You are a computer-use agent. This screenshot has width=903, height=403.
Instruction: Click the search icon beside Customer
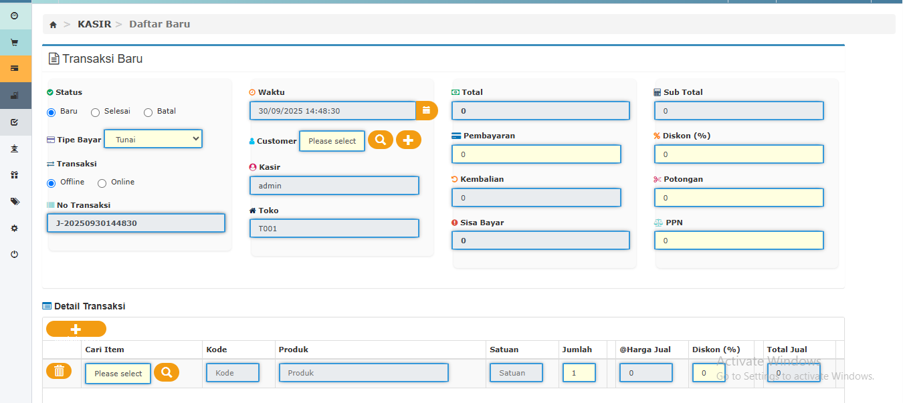pyautogui.click(x=380, y=140)
